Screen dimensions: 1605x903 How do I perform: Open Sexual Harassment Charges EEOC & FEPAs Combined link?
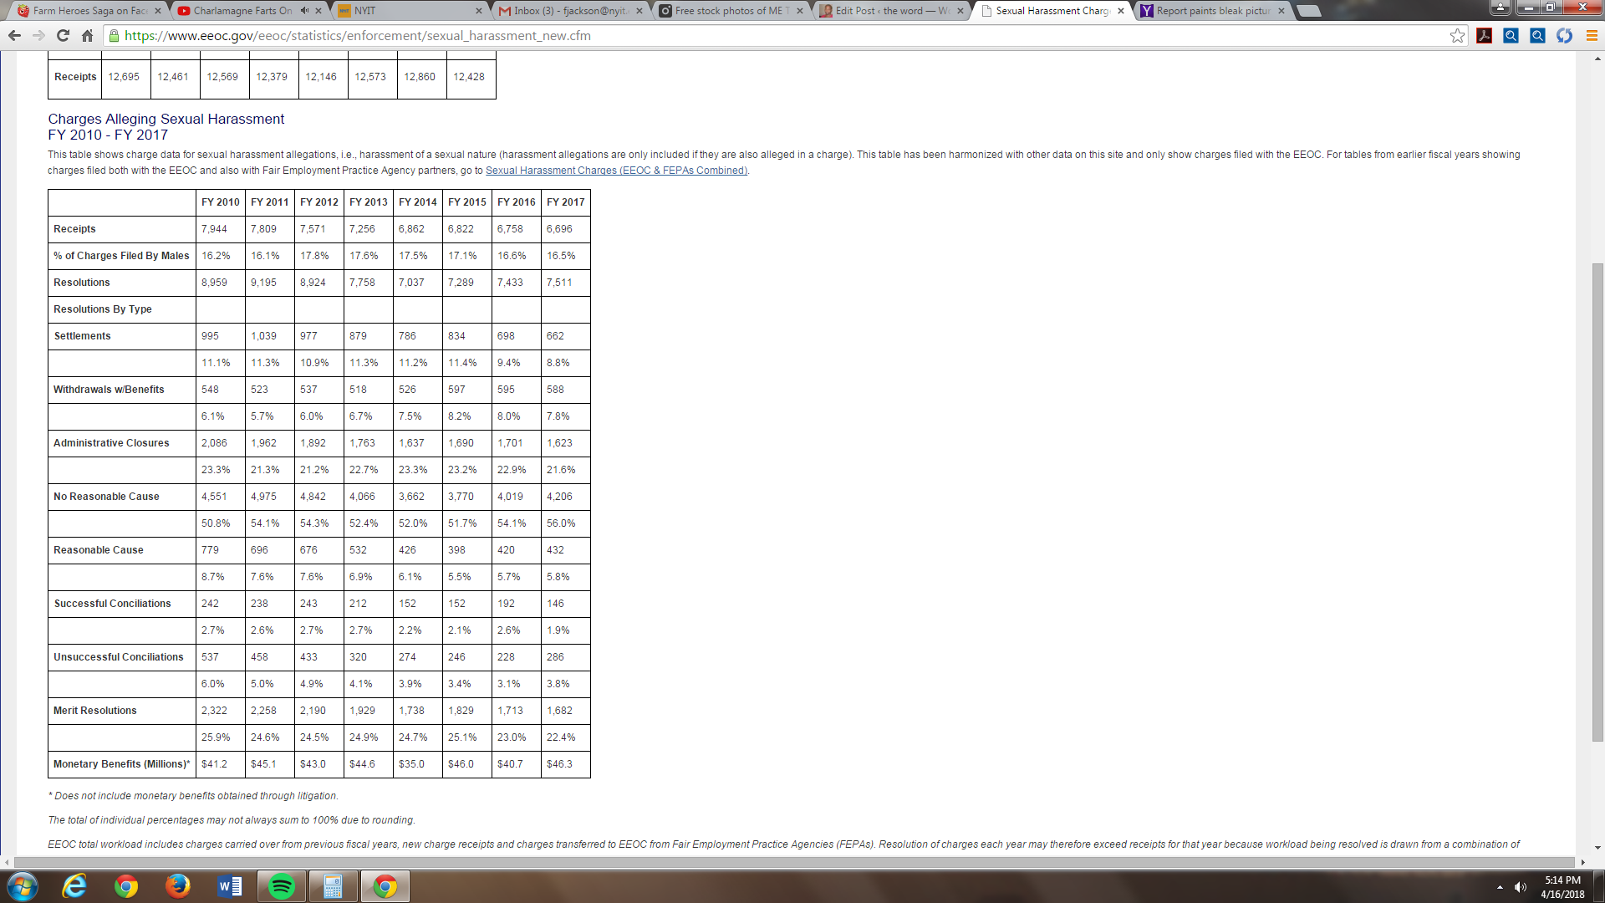coord(615,171)
